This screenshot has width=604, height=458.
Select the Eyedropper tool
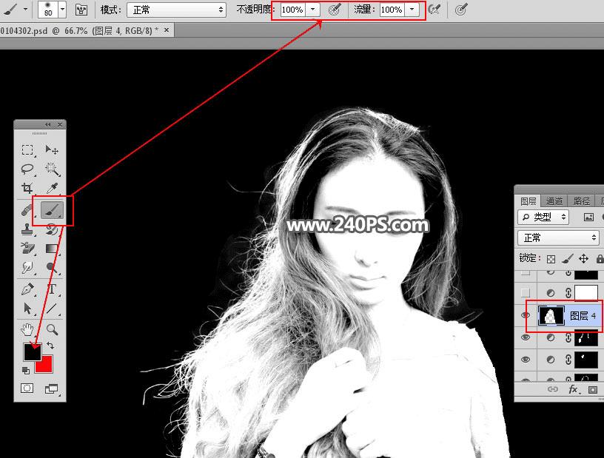52,188
